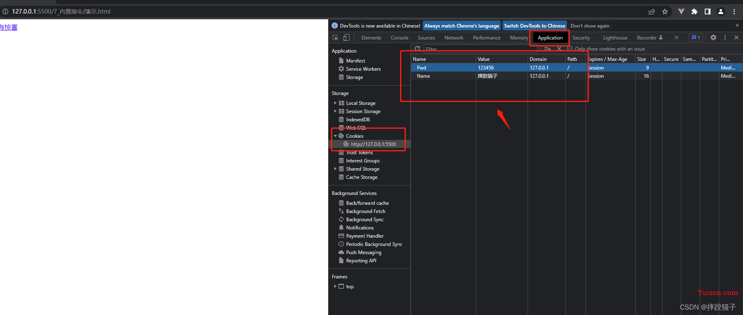Screen dimensions: 743x315
Task: Click the cookie value 123456
Action: 486,67
